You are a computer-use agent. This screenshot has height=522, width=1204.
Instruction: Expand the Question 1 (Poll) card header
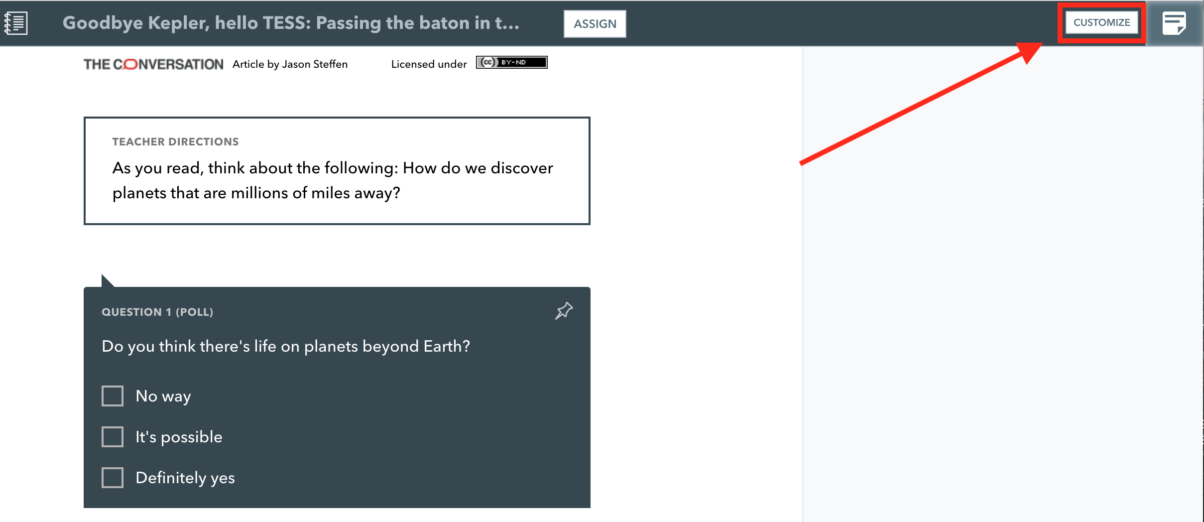point(158,312)
